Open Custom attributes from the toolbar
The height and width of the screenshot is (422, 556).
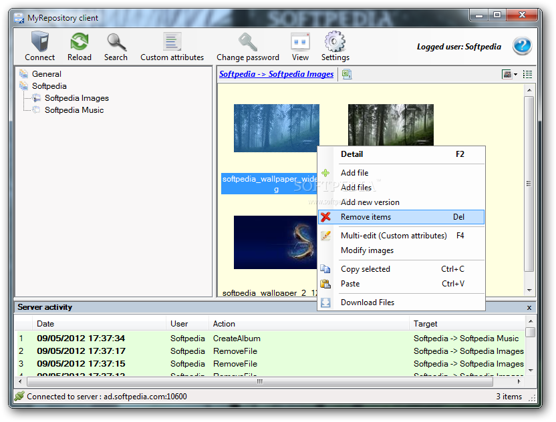(172, 42)
